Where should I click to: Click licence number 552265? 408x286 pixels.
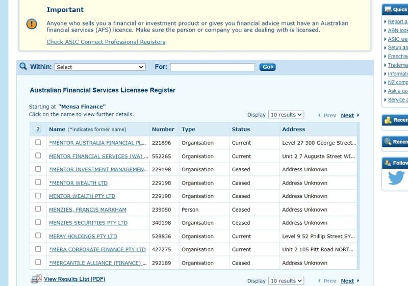click(x=161, y=157)
